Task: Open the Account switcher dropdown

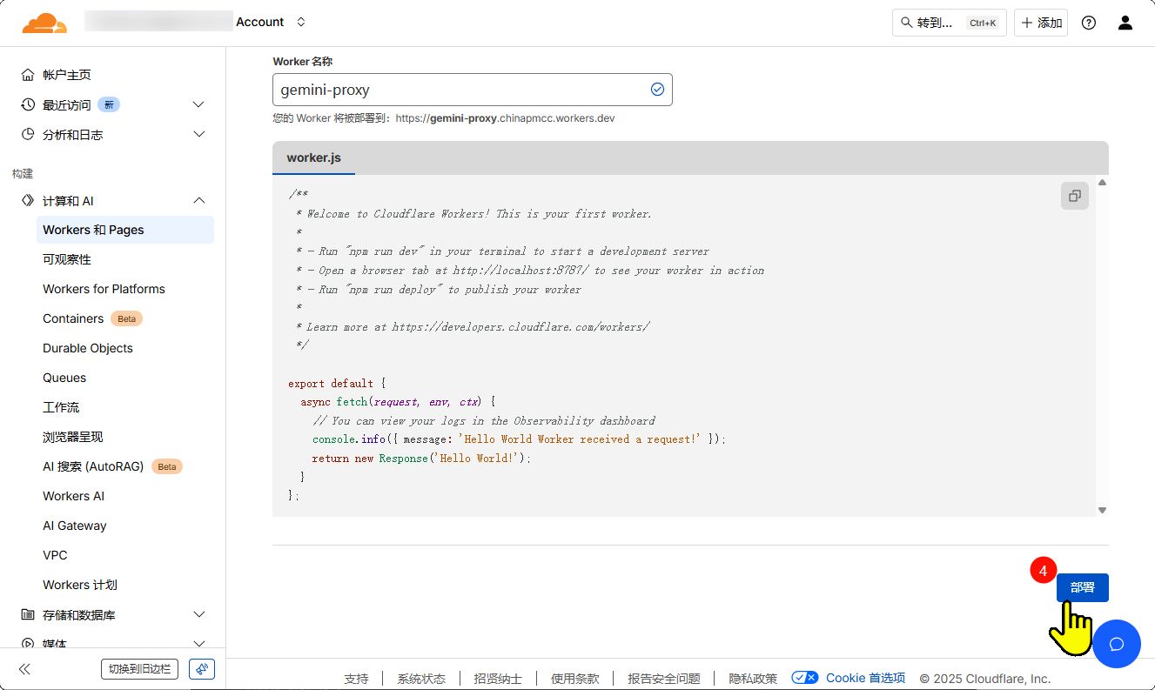Action: 301,23
